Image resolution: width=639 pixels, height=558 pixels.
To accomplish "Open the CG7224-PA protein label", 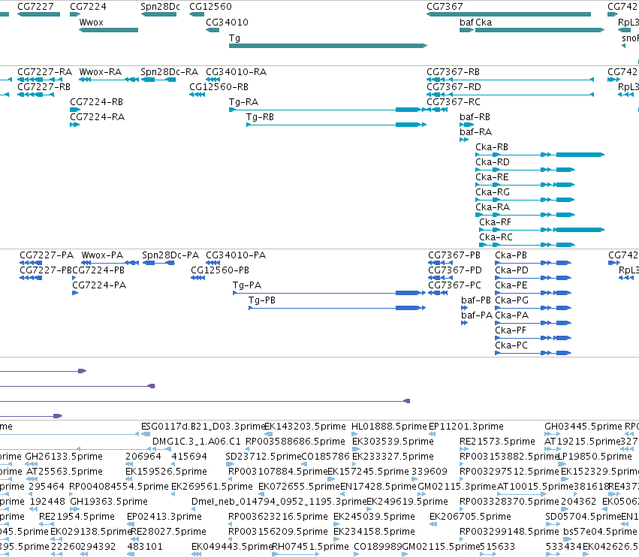I will (x=99, y=285).
